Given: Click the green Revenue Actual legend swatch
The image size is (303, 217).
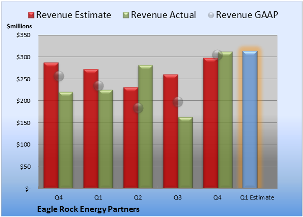Looking at the screenshot, I should [126, 15].
